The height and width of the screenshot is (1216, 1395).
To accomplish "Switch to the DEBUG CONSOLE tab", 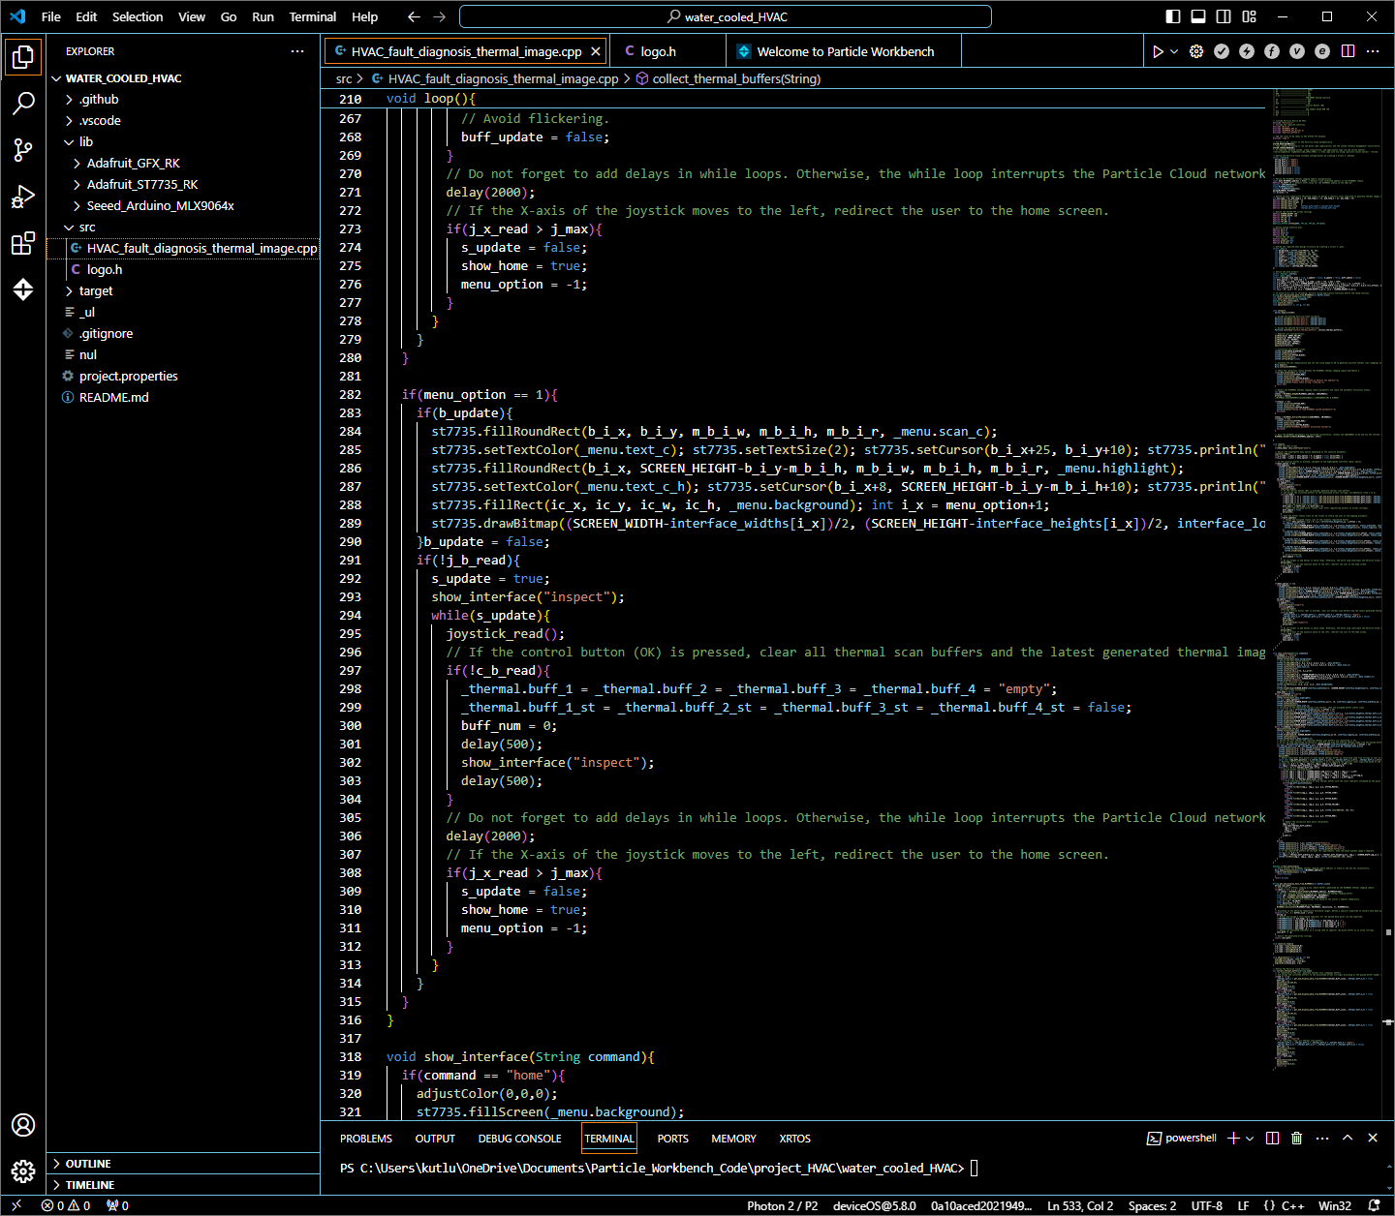I will (519, 1139).
